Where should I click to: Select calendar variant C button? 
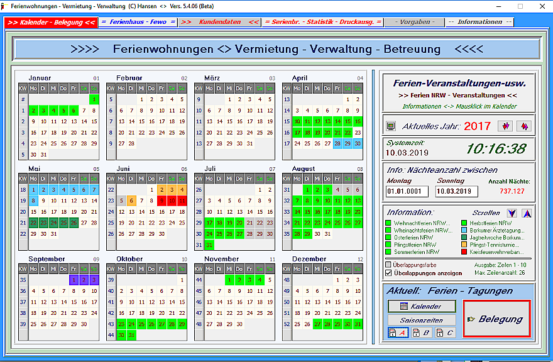tap(446, 333)
